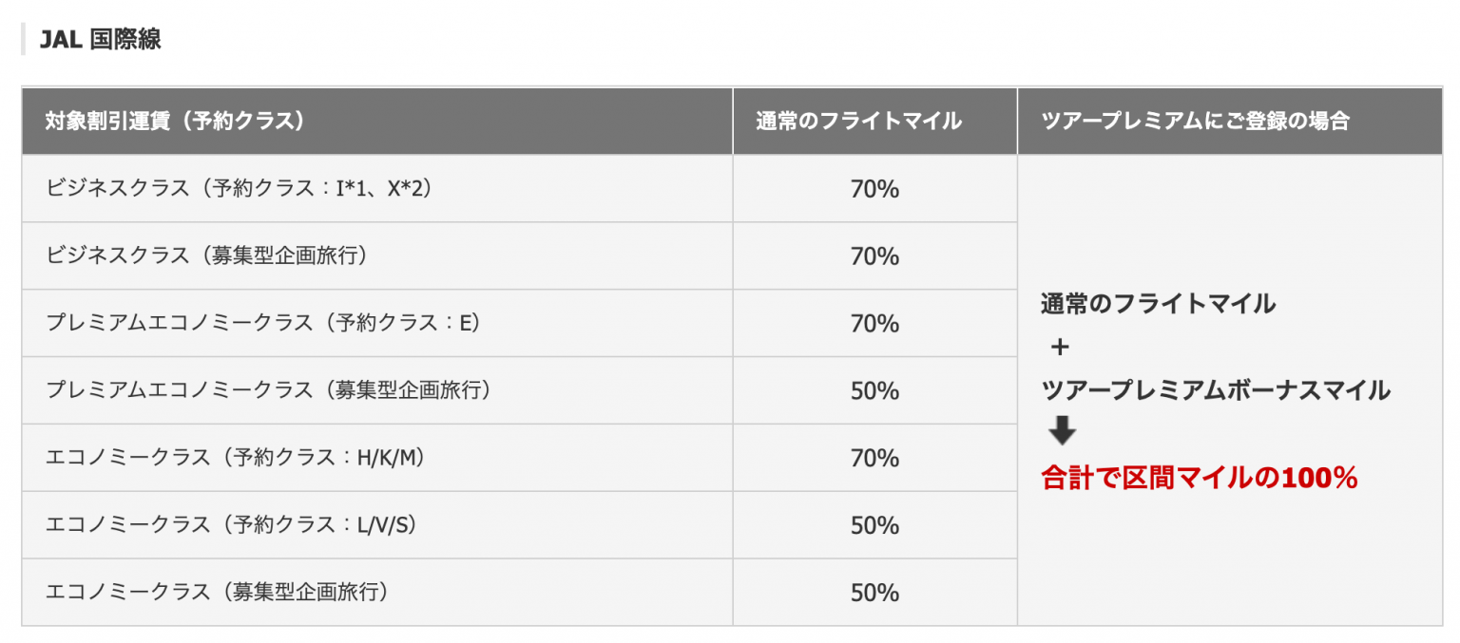Select the ビジネスクラス（募集型企画旅行） row label

207,256
